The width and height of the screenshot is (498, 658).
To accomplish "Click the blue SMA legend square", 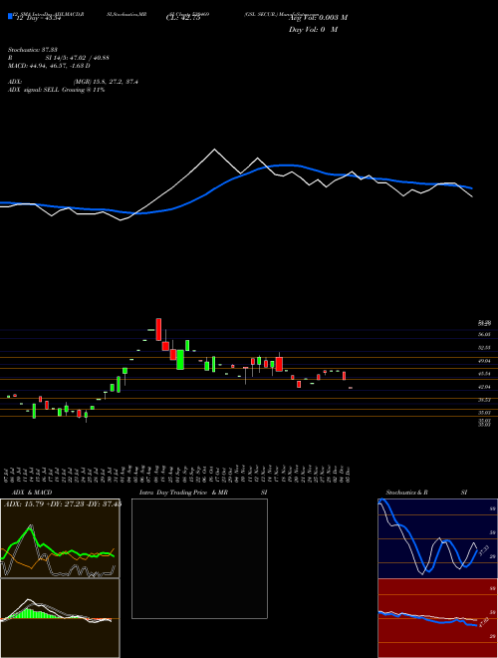I will (10, 16).
